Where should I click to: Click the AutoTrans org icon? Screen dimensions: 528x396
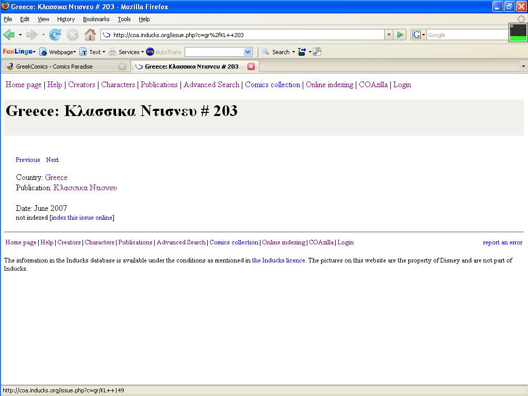(x=150, y=52)
